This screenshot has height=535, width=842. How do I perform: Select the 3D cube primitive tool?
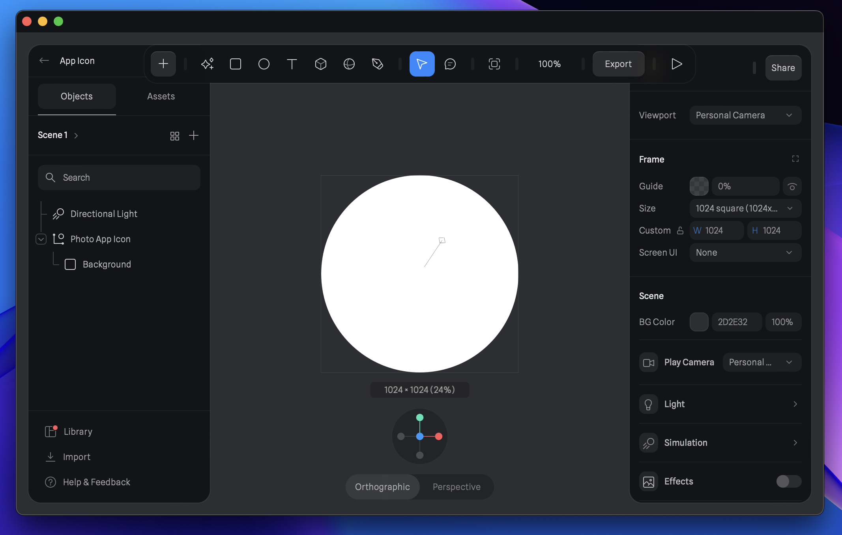(x=320, y=64)
